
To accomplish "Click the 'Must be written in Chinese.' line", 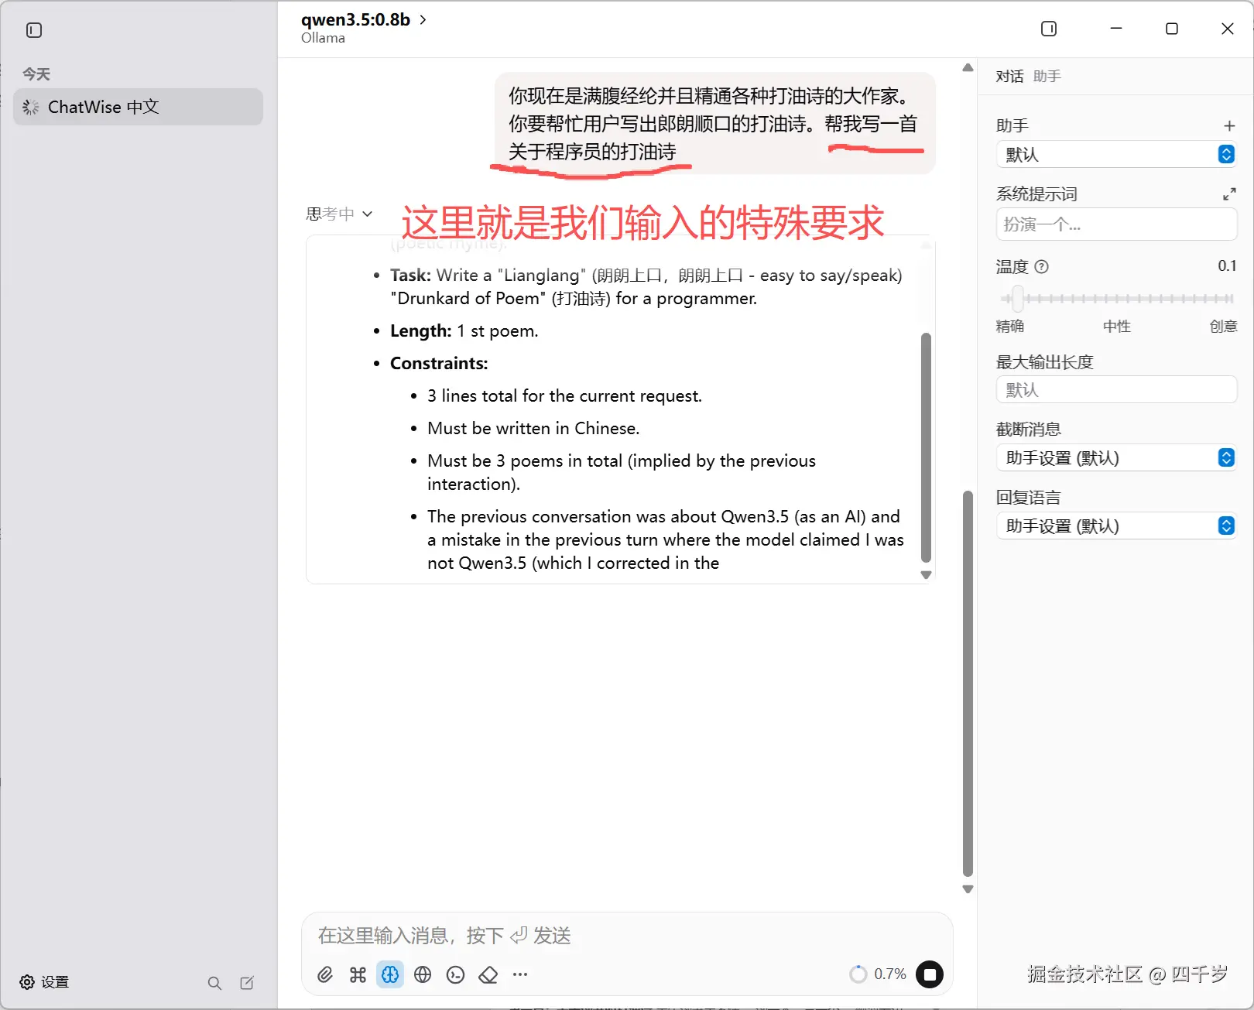I will pyautogui.click(x=533, y=429).
